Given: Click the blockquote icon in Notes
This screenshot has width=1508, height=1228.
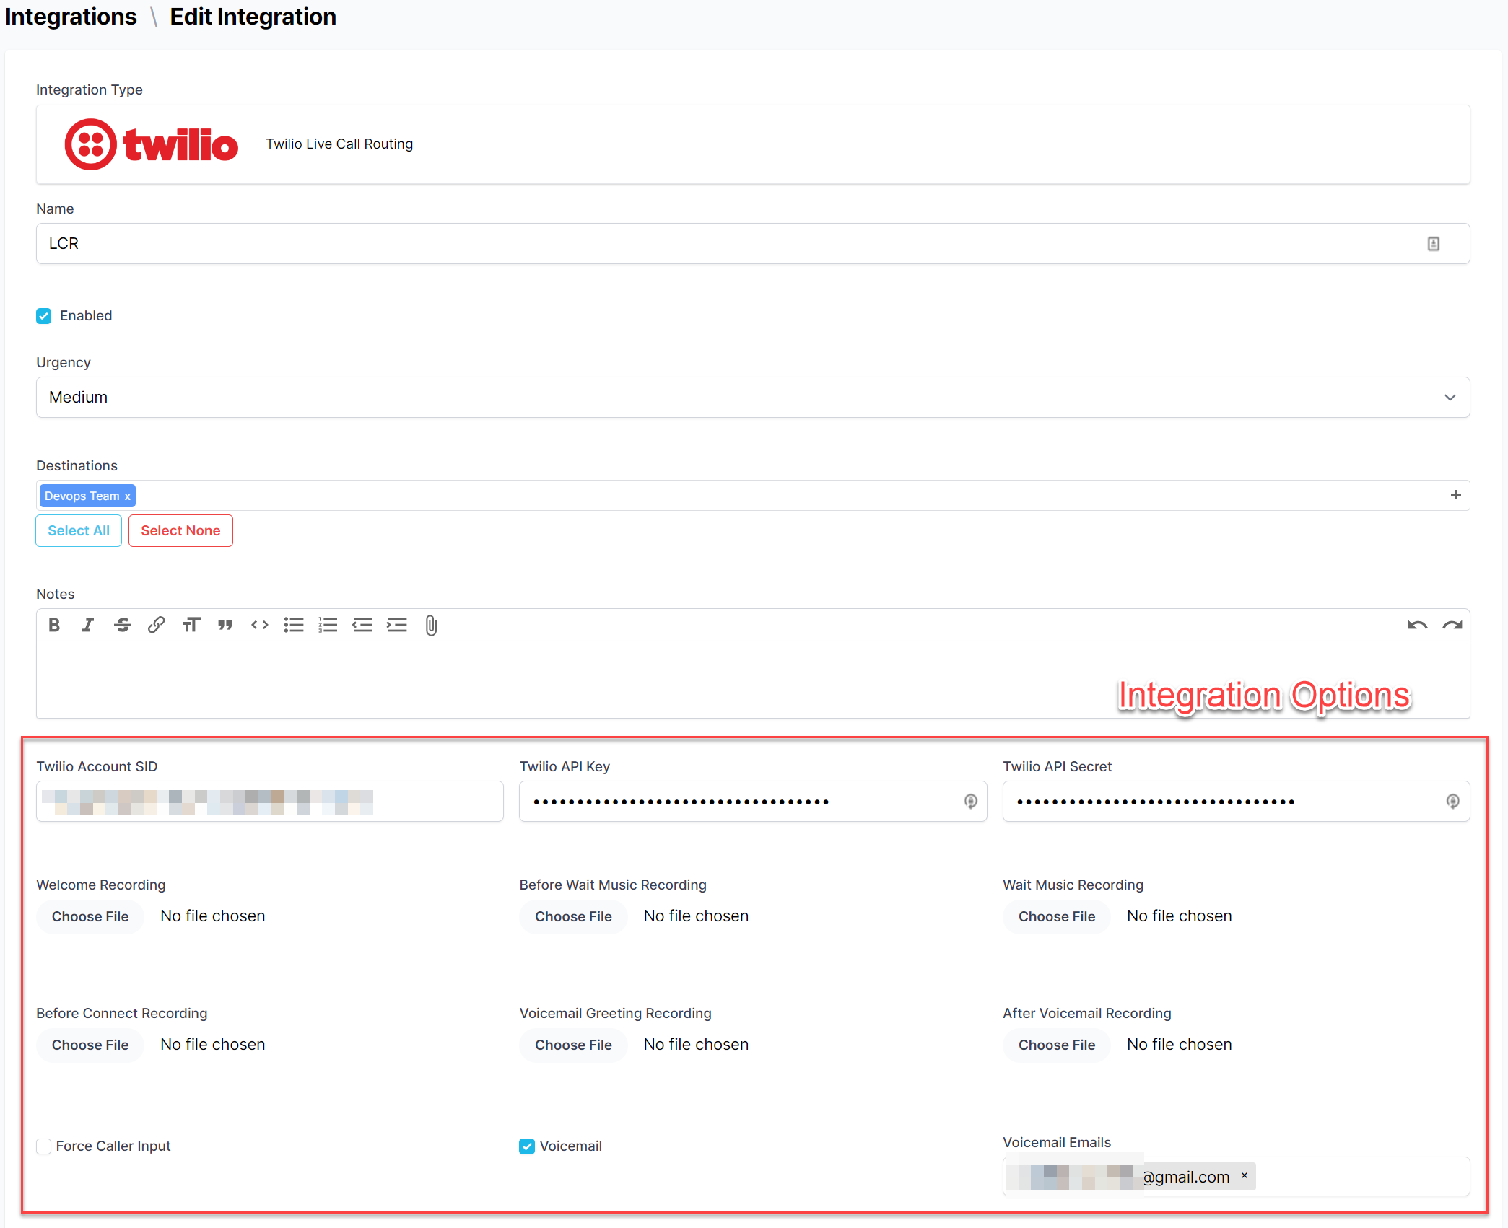Looking at the screenshot, I should click(x=225, y=625).
